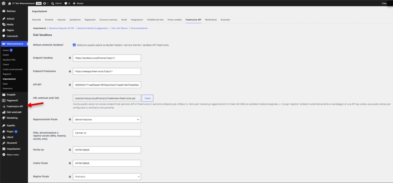Click the WordPress logo icon in admin bar
The height and width of the screenshot is (183, 393).
click(x=4, y=3)
